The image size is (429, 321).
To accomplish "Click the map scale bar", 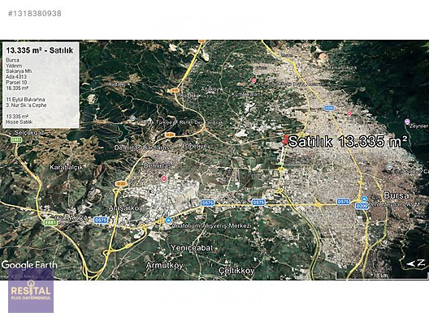I will [x=381, y=276].
